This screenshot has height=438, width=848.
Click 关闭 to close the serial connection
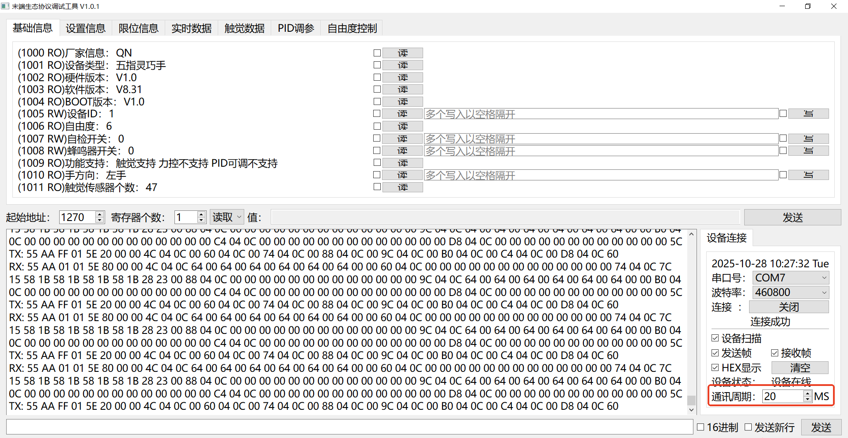pyautogui.click(x=789, y=307)
